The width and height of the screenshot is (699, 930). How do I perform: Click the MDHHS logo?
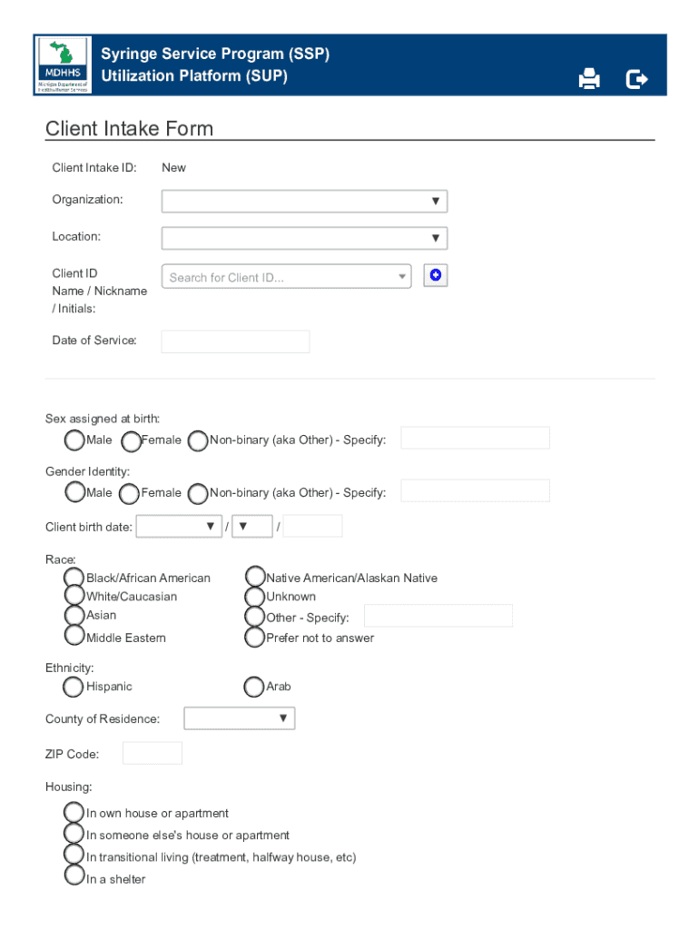coord(62,64)
